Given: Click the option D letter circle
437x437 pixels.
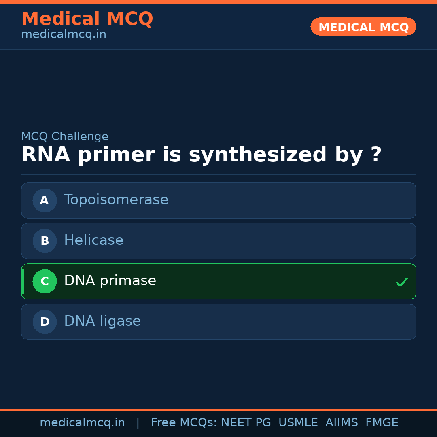Looking at the screenshot, I should point(45,322).
